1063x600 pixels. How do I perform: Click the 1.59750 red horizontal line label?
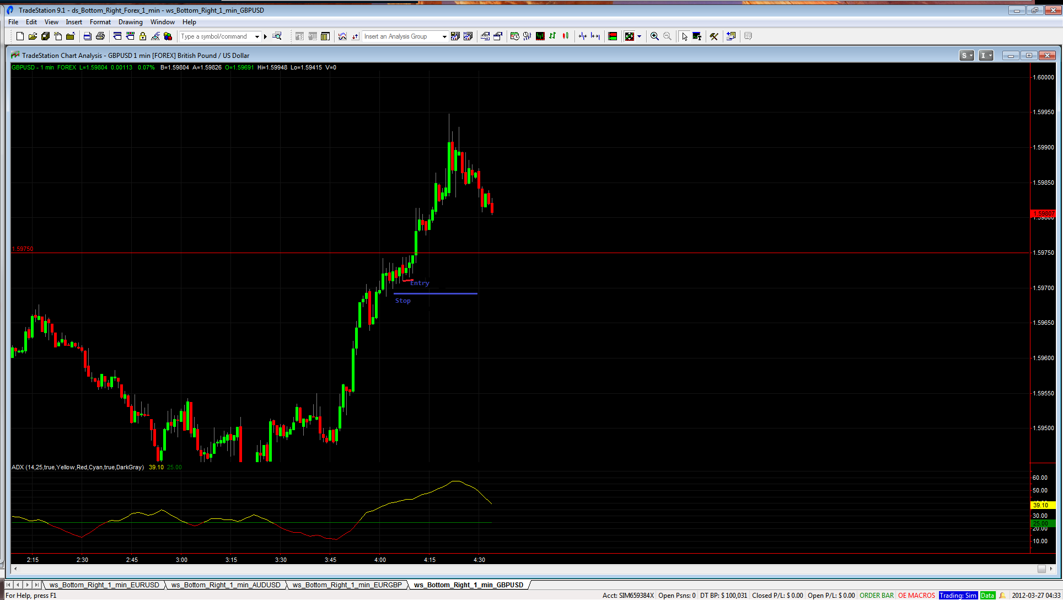click(23, 249)
